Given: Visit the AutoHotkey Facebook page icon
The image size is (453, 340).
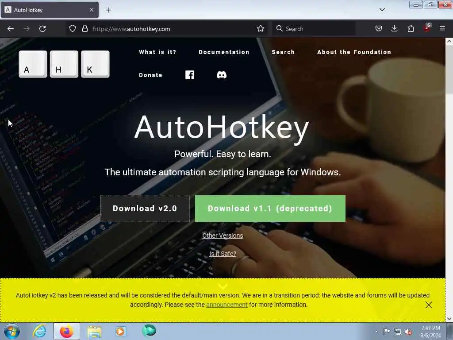Looking at the screenshot, I should click(190, 75).
